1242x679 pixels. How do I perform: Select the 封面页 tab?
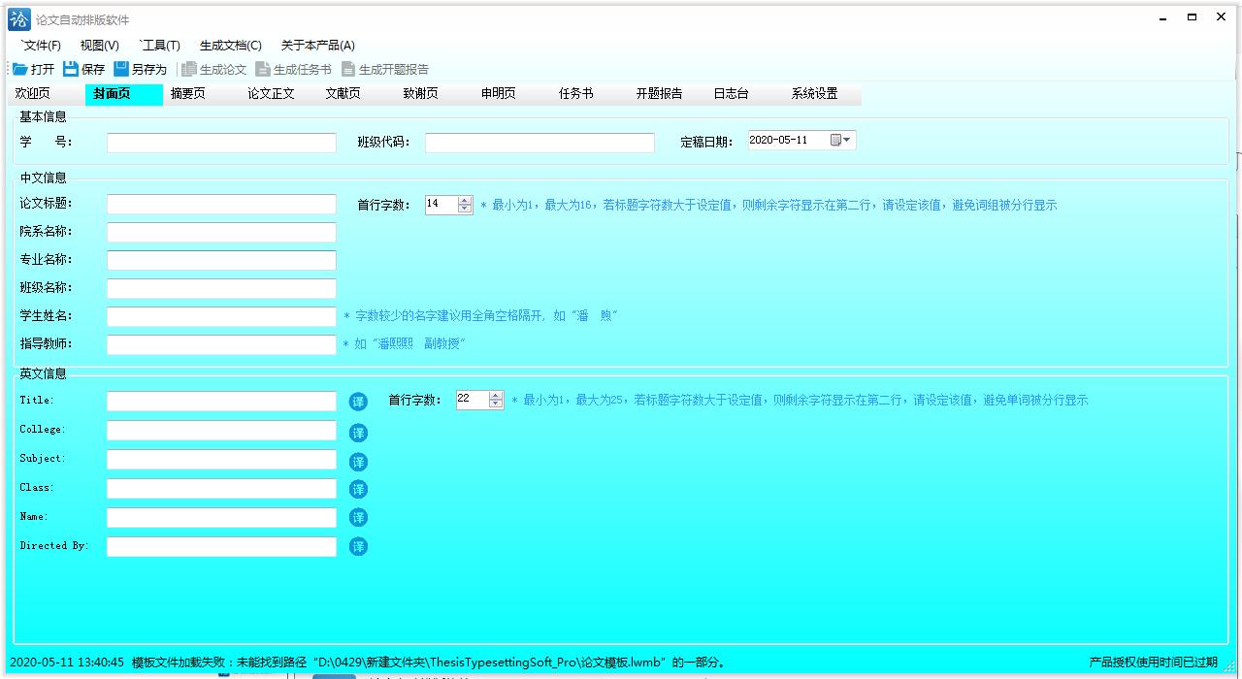pyautogui.click(x=123, y=94)
